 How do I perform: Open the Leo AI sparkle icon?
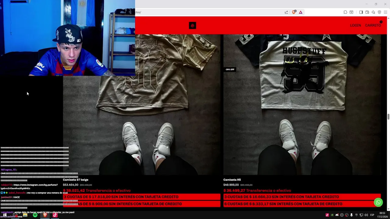tap(373, 12)
